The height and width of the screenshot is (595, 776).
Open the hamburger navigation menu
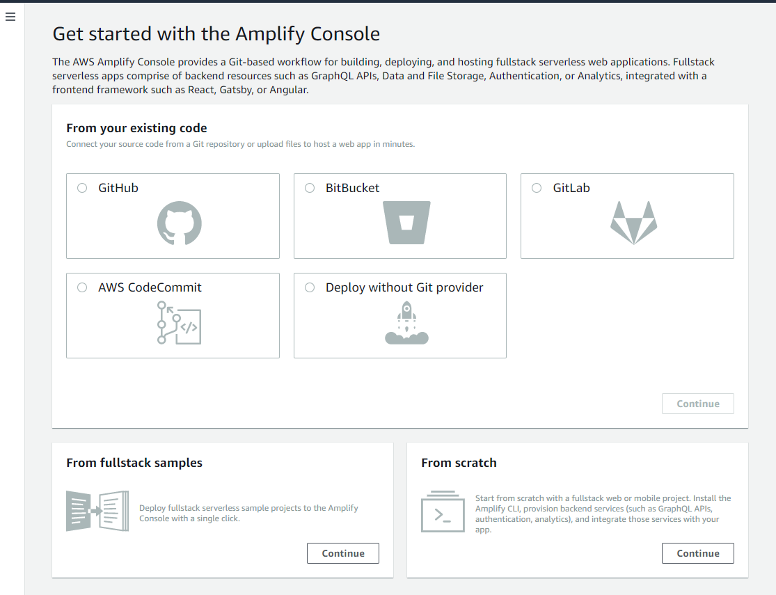(x=10, y=17)
